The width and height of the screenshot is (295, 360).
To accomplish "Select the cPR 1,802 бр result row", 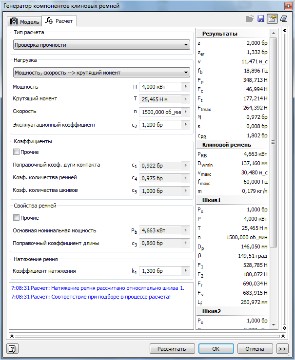I will tap(233, 135).
